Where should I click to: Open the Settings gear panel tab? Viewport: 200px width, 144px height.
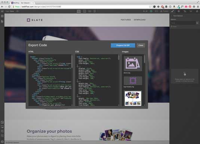179,11
